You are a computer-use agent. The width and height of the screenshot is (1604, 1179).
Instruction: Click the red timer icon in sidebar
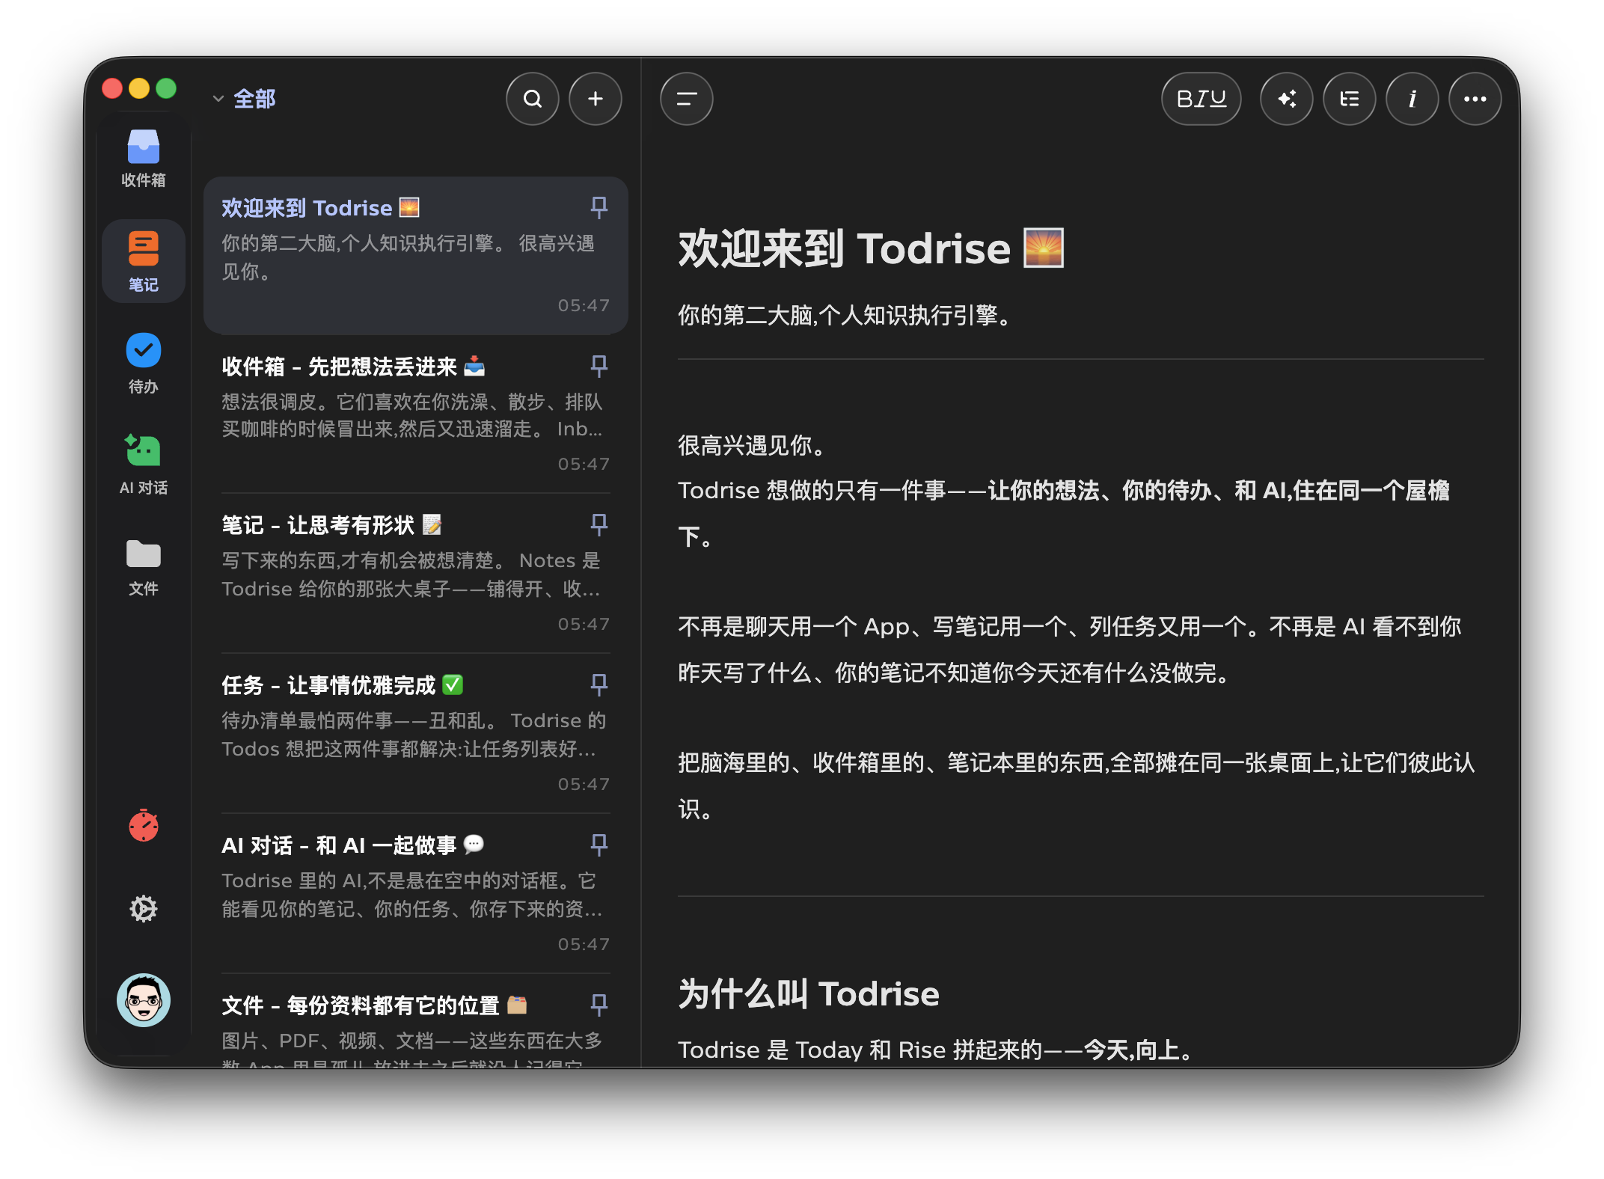[x=143, y=825]
